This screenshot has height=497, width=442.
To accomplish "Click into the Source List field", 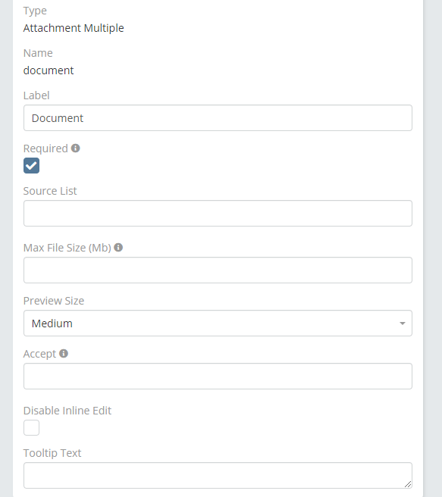I will click(218, 214).
